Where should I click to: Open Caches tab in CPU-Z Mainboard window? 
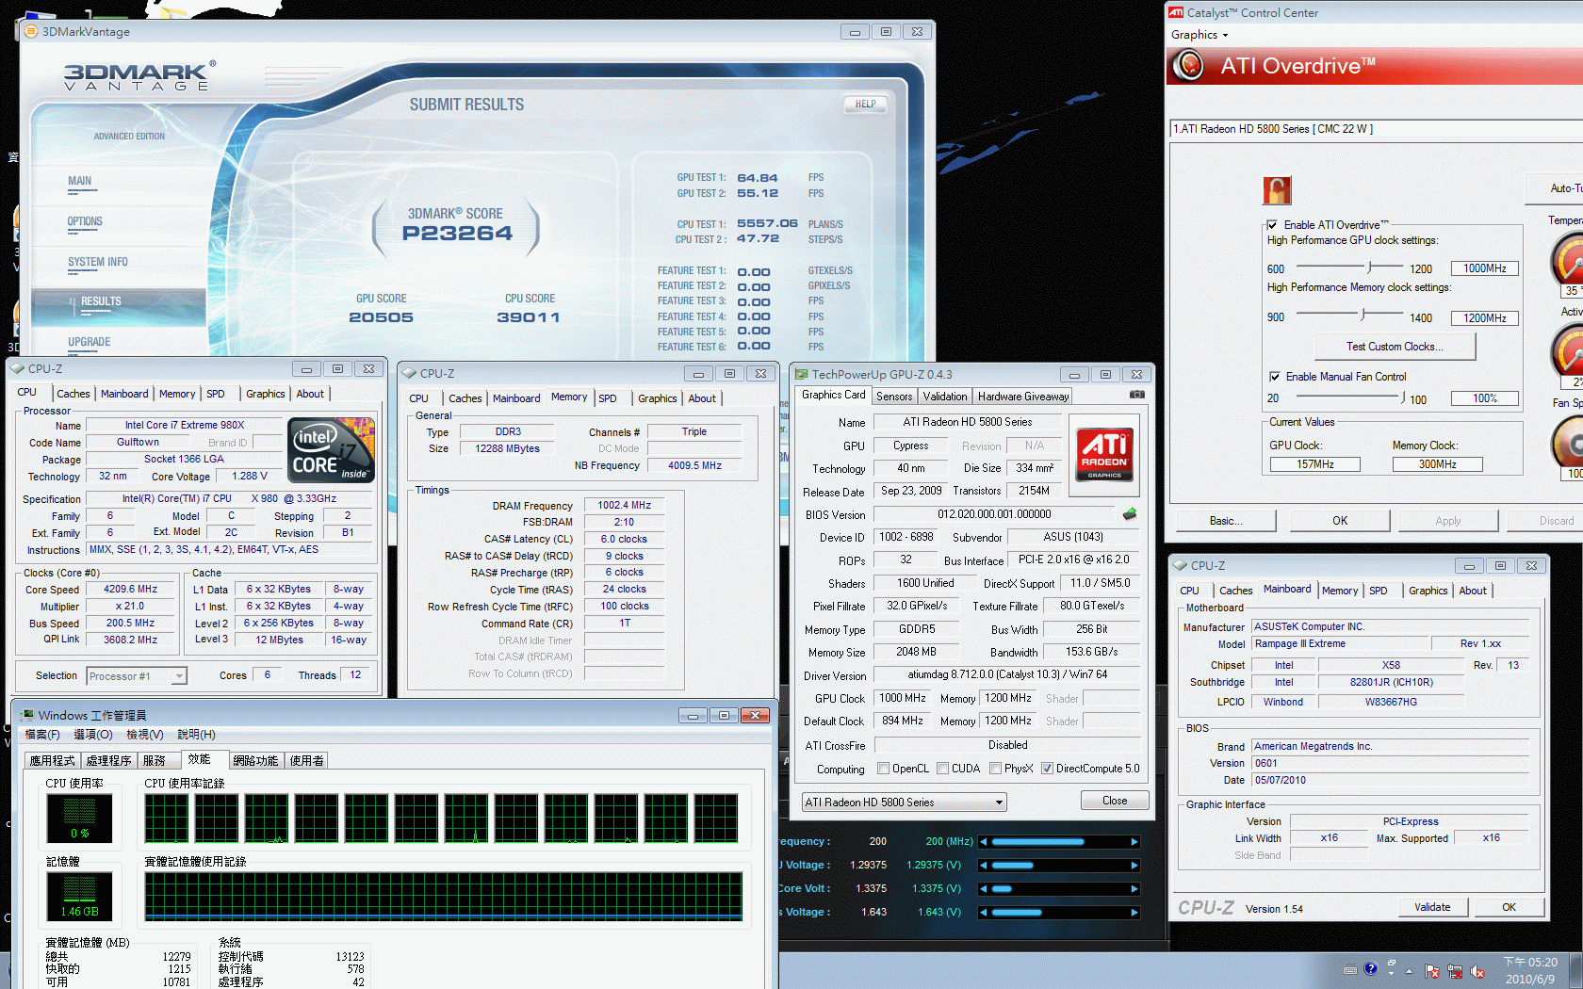(1235, 591)
